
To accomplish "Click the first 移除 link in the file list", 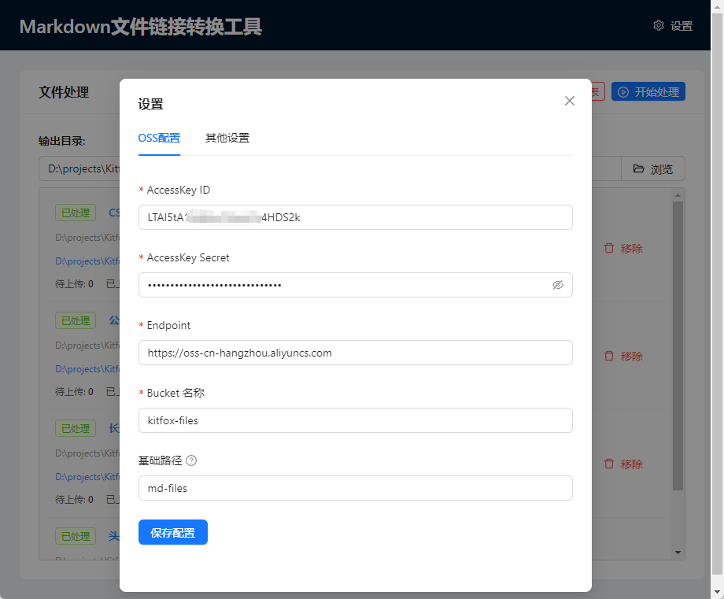I will [624, 248].
